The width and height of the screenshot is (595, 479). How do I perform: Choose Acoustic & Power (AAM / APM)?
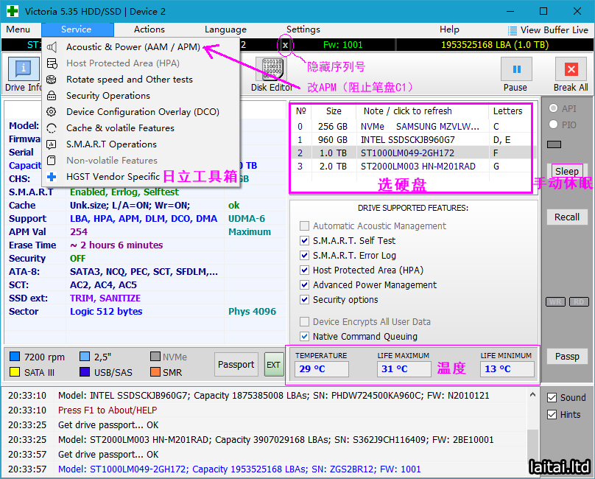tap(133, 47)
